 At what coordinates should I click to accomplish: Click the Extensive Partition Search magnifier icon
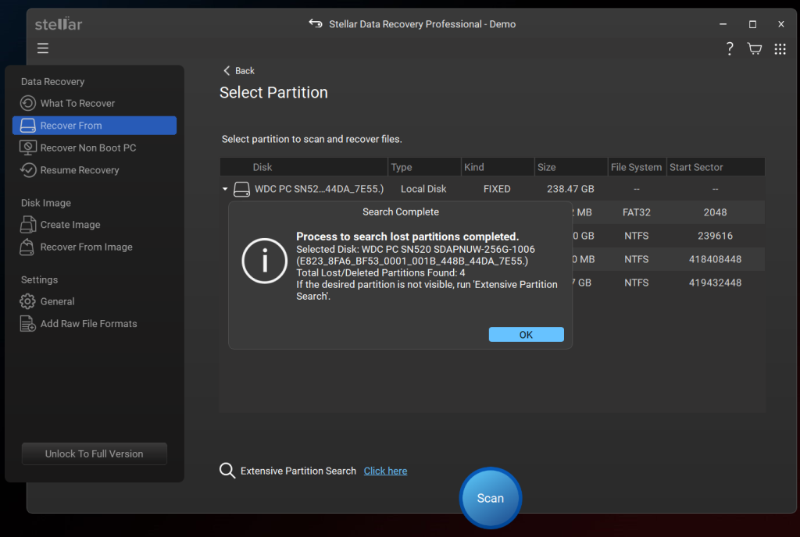point(227,471)
